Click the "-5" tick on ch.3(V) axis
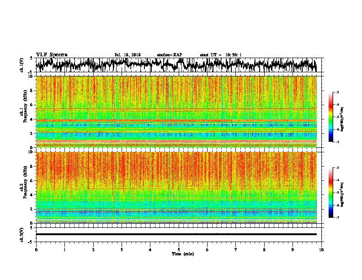This screenshot has height=280, width=362. (31, 242)
